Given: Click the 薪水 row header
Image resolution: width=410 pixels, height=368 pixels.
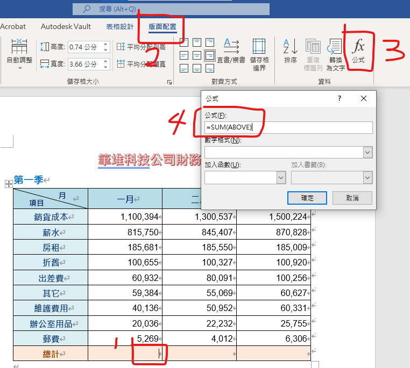Looking at the screenshot, I should pos(51,232).
